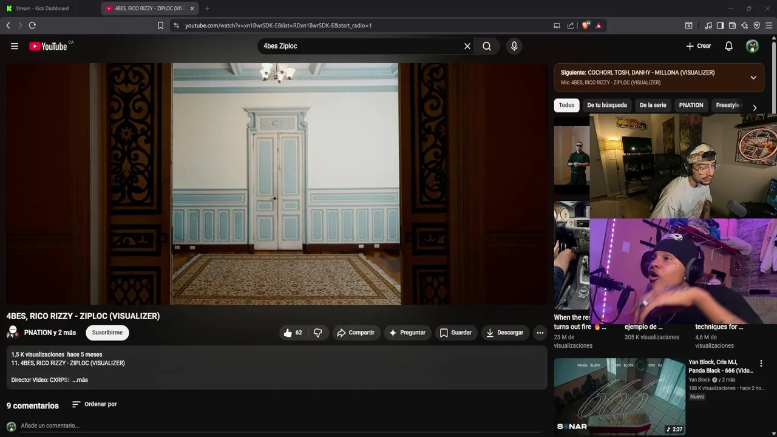777x437 pixels.
Task: Click the video player
Action: pos(277,184)
